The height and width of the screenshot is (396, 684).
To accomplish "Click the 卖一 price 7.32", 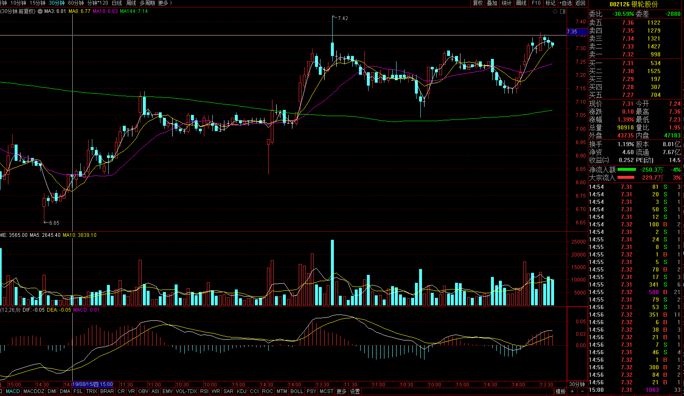I will point(628,54).
